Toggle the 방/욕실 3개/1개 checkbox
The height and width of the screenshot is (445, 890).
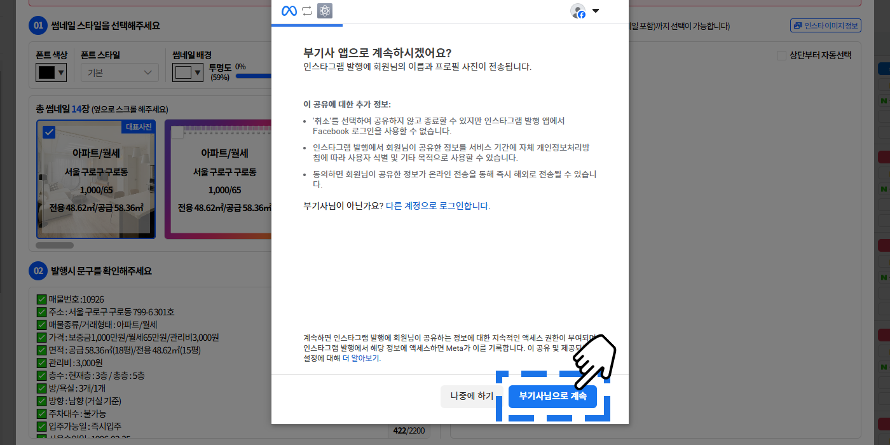click(x=41, y=388)
